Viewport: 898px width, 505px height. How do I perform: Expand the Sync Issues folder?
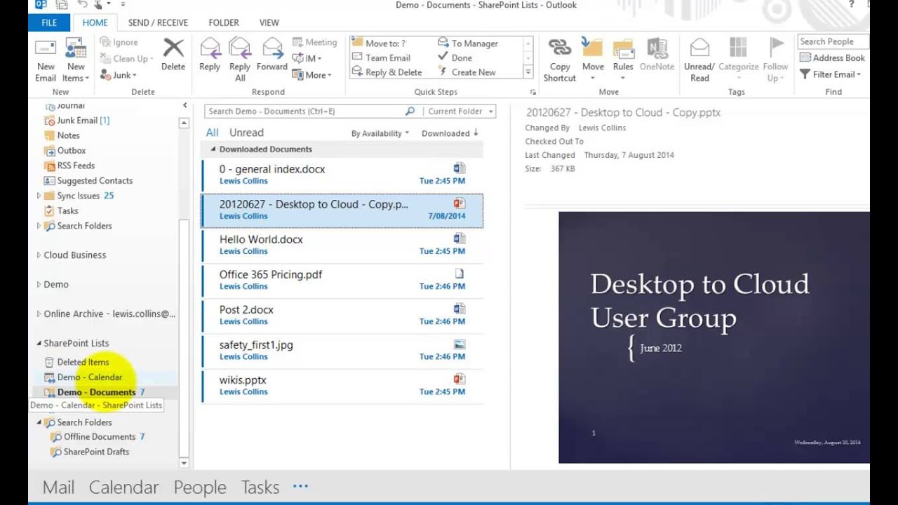pyautogui.click(x=39, y=196)
